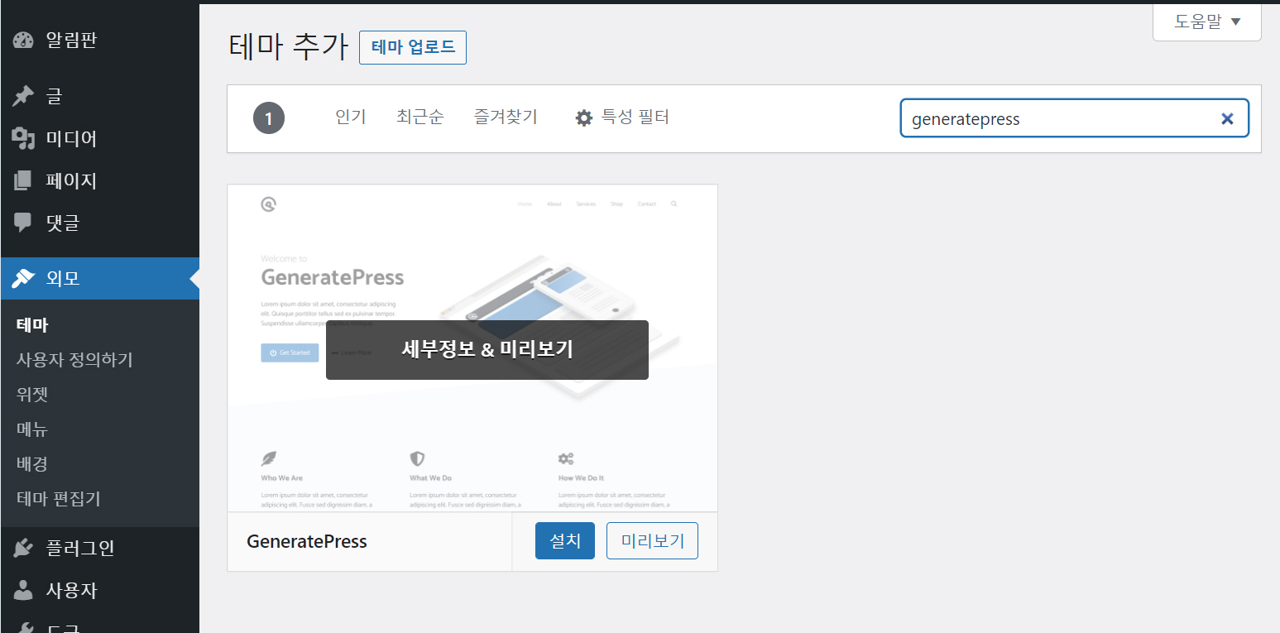1280x633 pixels.
Task: Install GeneratePress with the 설치 button
Action: 564,539
